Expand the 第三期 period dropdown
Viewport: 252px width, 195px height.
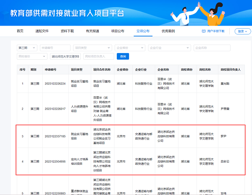point(28,48)
